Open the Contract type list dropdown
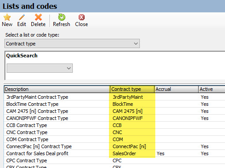Screen dimensions: 225x168 click(x=72, y=44)
